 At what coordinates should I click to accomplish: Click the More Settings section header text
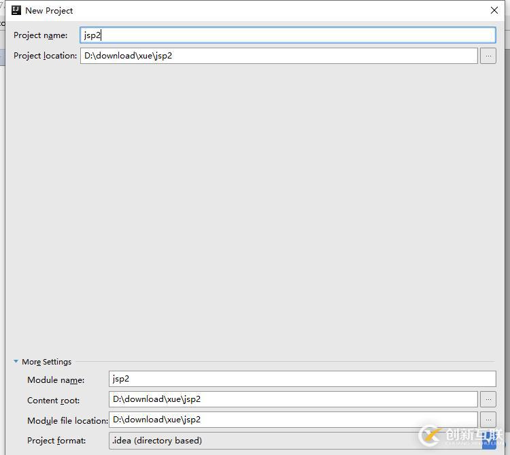pos(46,362)
